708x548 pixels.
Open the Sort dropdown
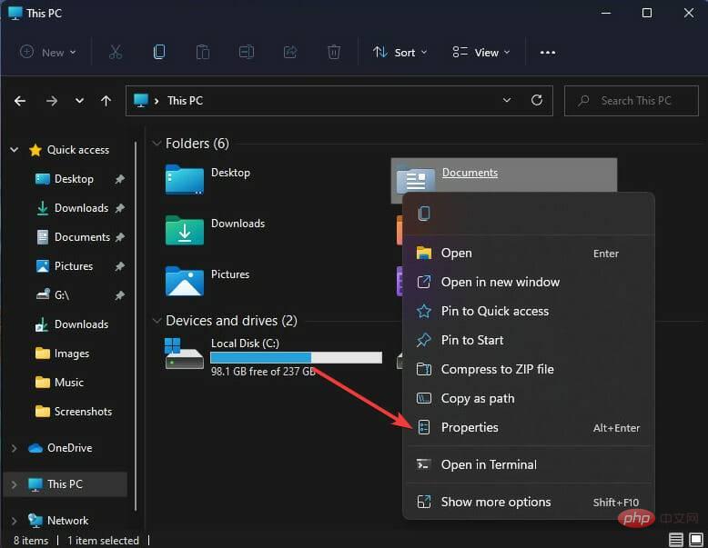pyautogui.click(x=400, y=52)
